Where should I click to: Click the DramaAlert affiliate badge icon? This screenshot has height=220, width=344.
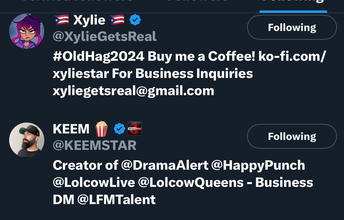(x=135, y=129)
